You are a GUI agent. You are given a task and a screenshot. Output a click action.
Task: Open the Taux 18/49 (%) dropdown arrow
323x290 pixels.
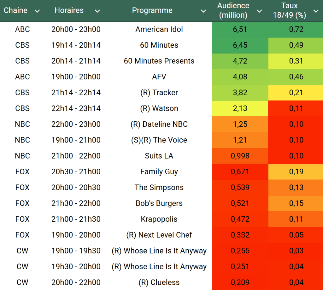pos(316,11)
